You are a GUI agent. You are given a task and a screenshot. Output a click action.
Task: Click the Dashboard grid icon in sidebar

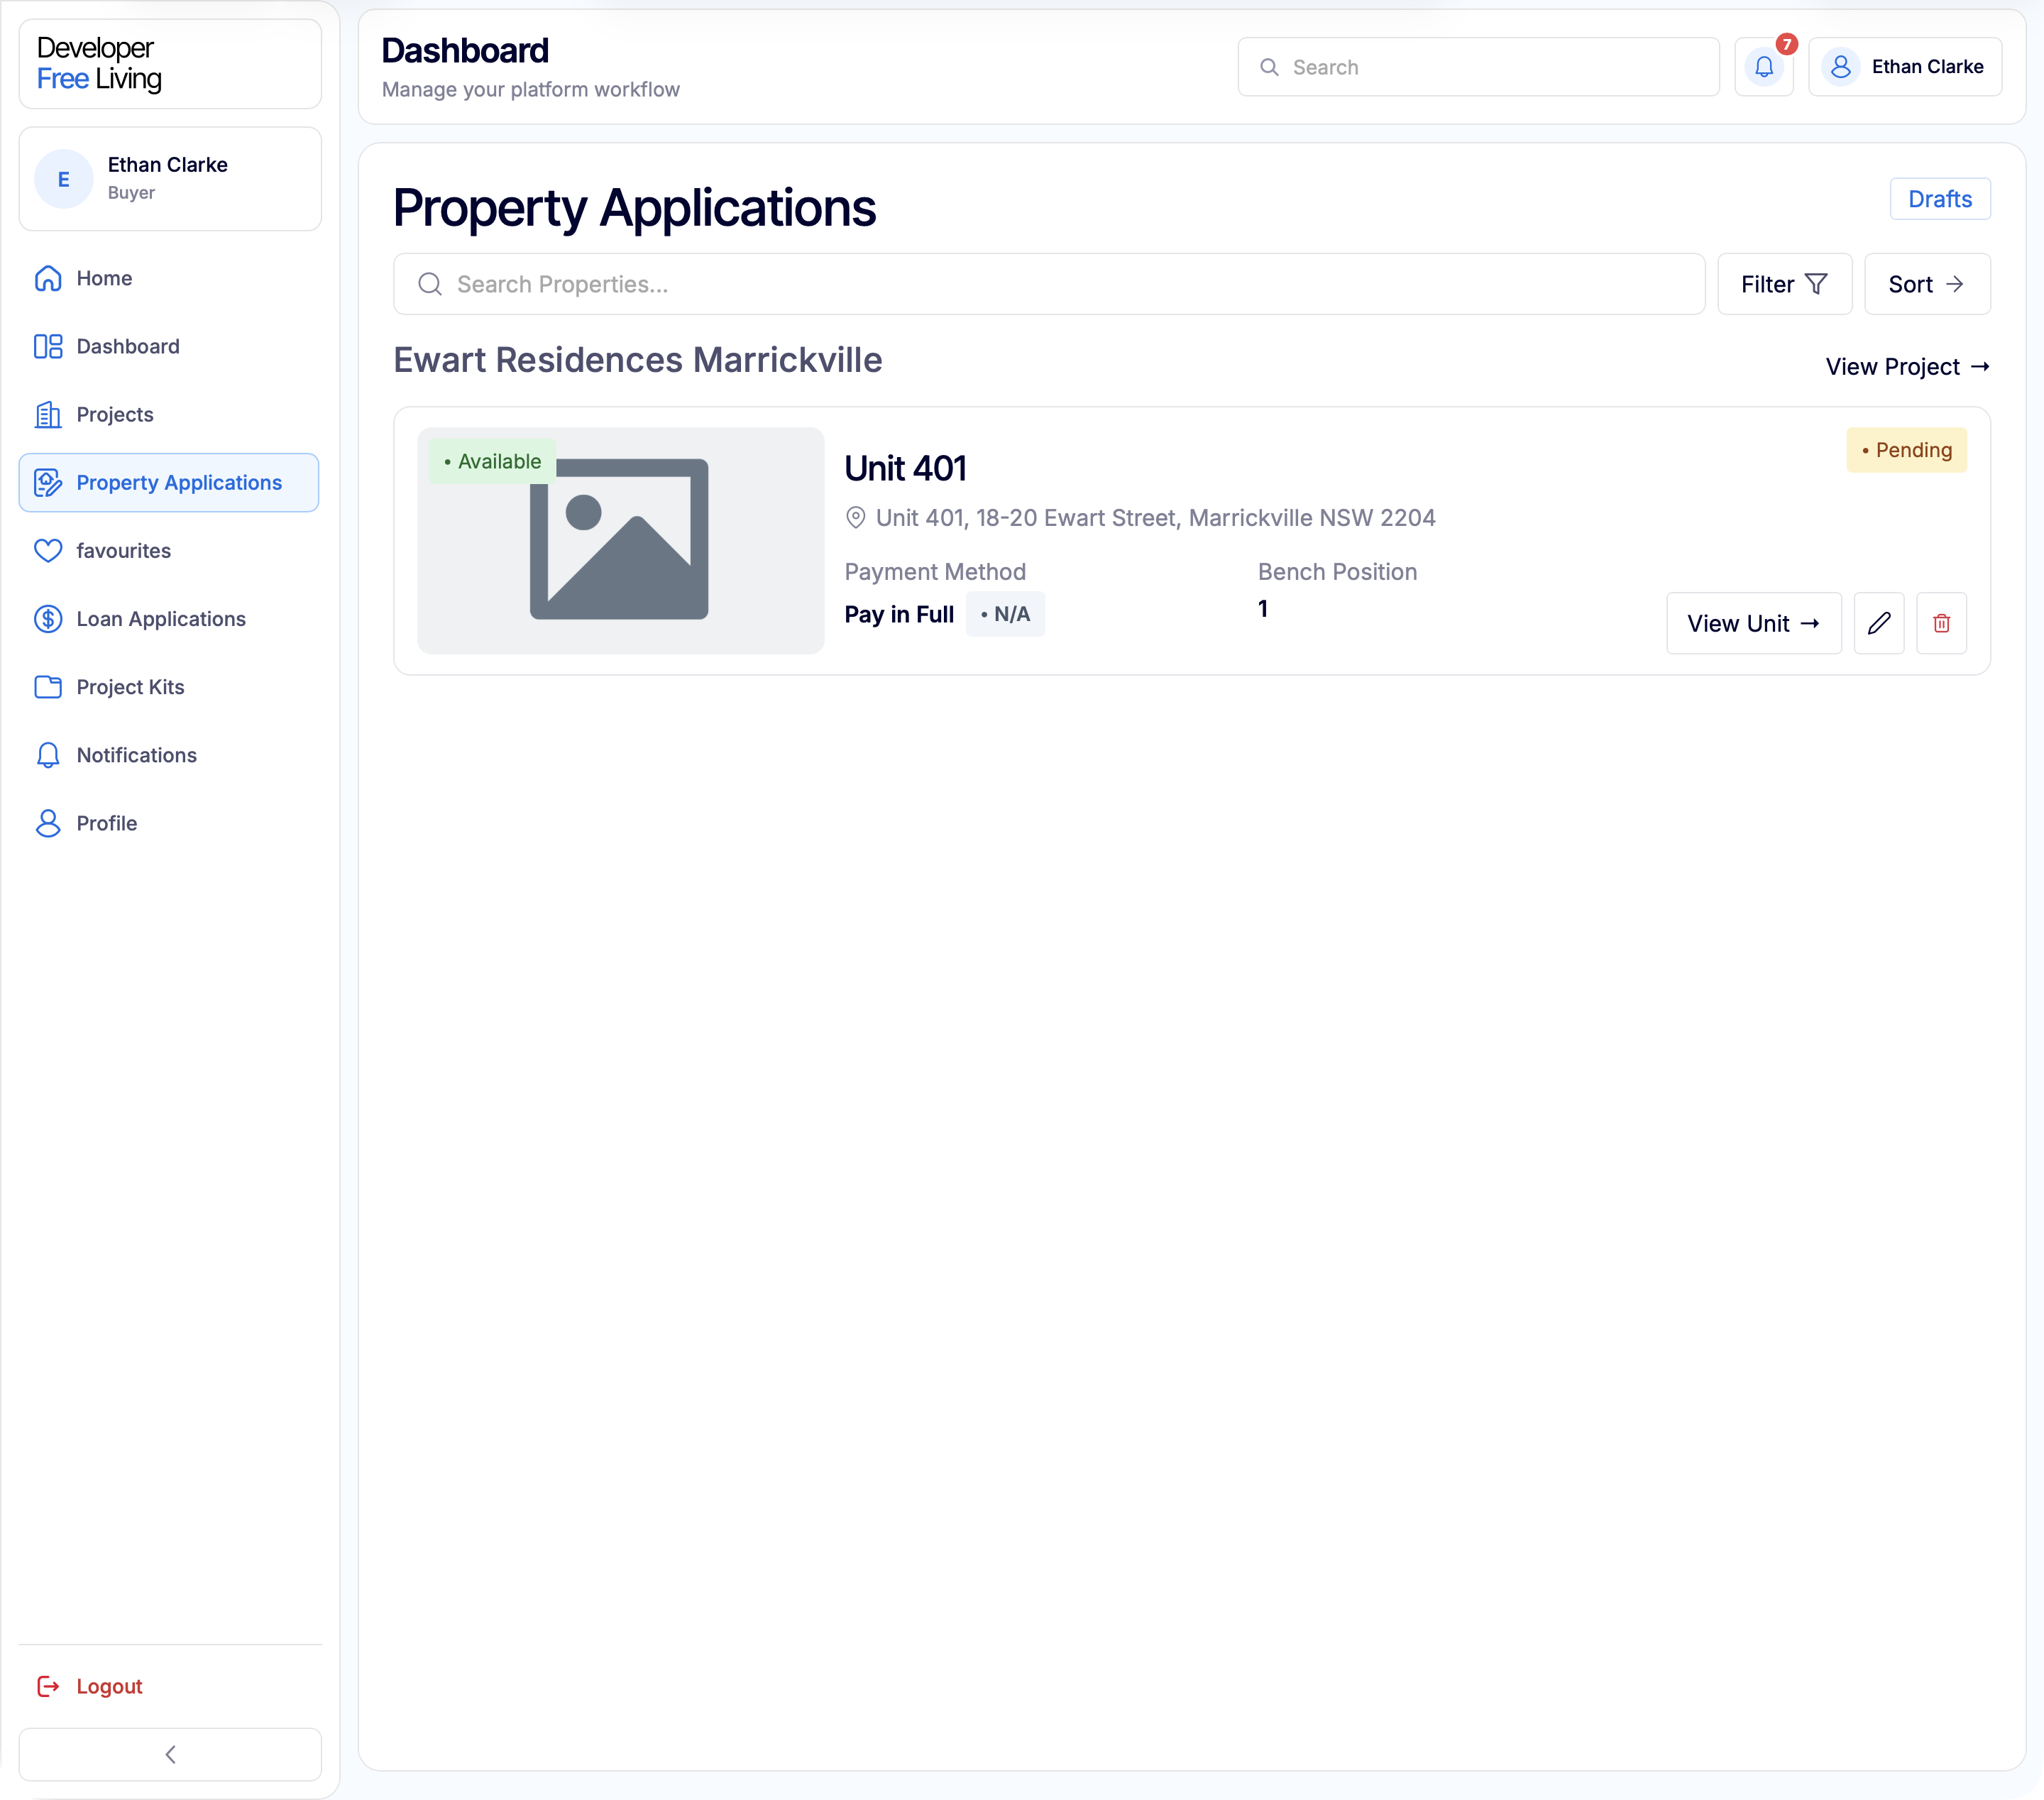tap(48, 346)
